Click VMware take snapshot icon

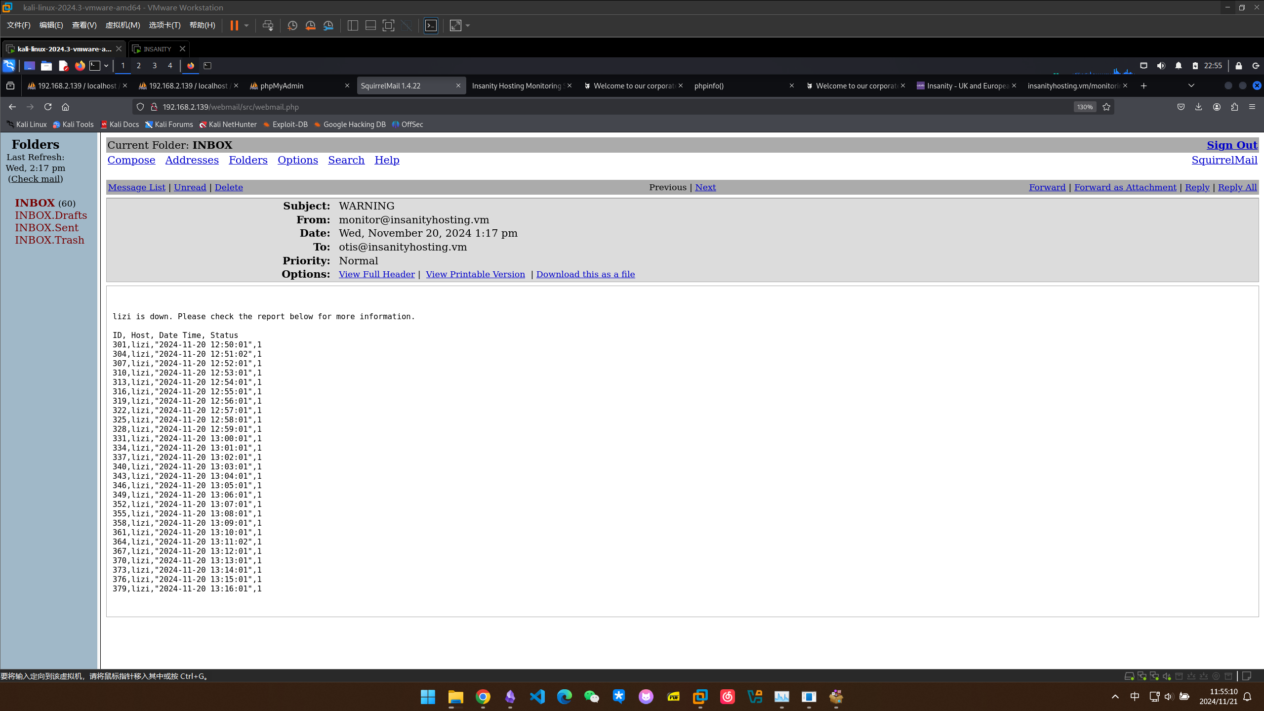pyautogui.click(x=292, y=26)
